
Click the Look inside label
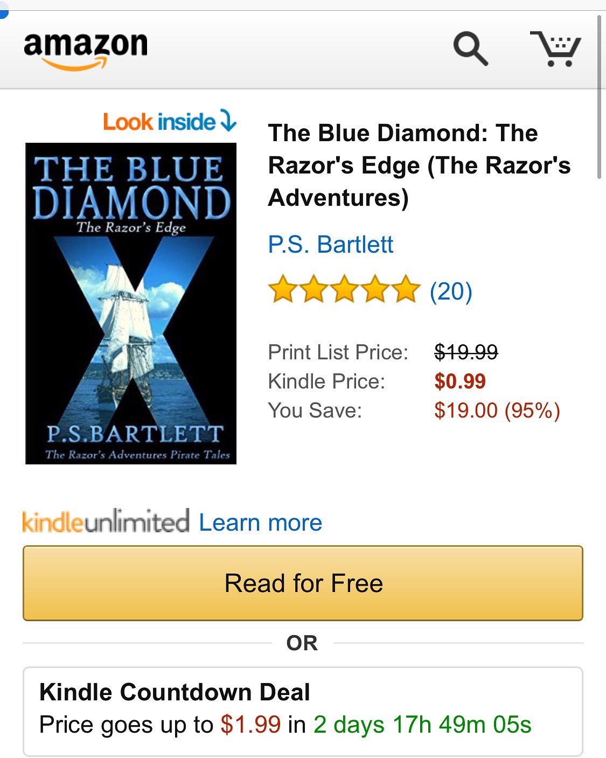pos(159,122)
